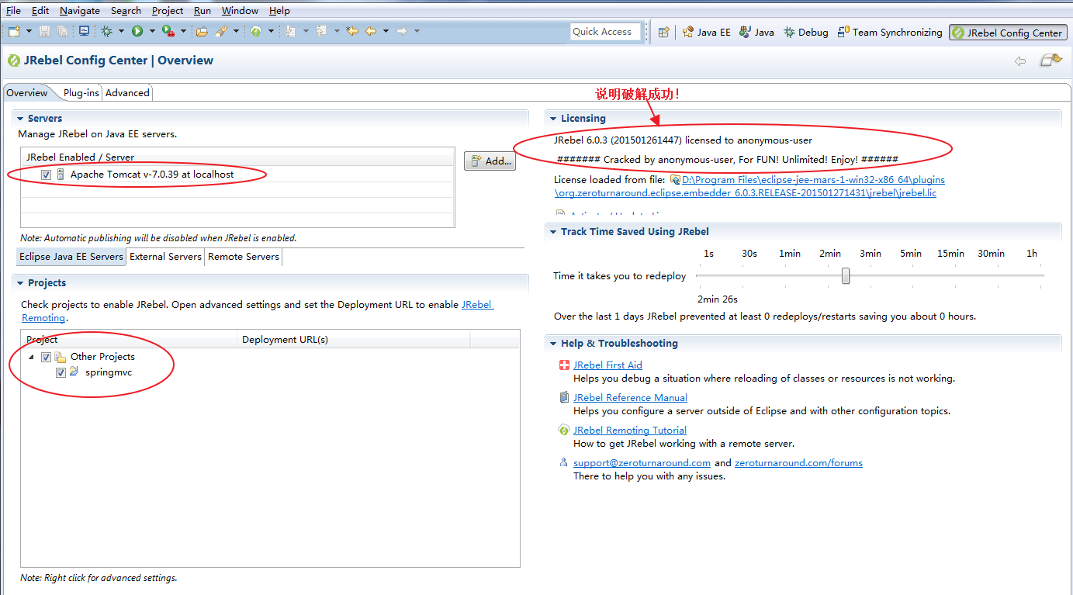Open the Project menu
The image size is (1073, 595).
(x=168, y=11)
